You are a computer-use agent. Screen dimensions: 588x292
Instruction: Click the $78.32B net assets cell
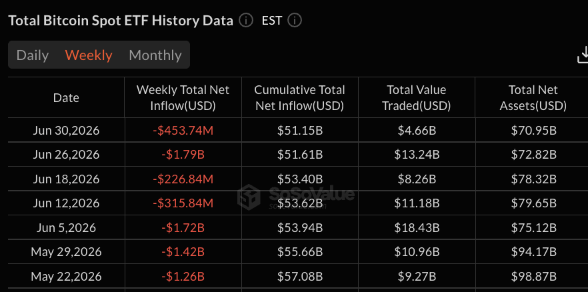point(533,179)
